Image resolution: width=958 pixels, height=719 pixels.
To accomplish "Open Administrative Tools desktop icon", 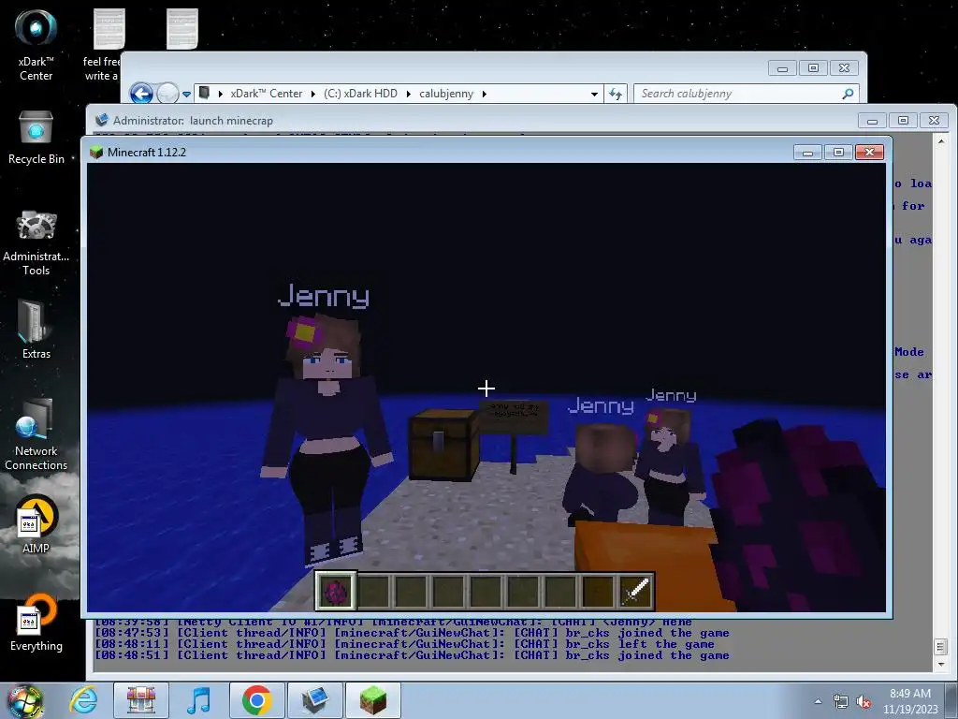I will pyautogui.click(x=36, y=242).
